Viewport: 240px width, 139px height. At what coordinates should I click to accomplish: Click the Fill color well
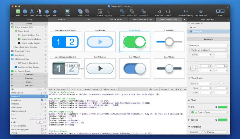click(222, 107)
